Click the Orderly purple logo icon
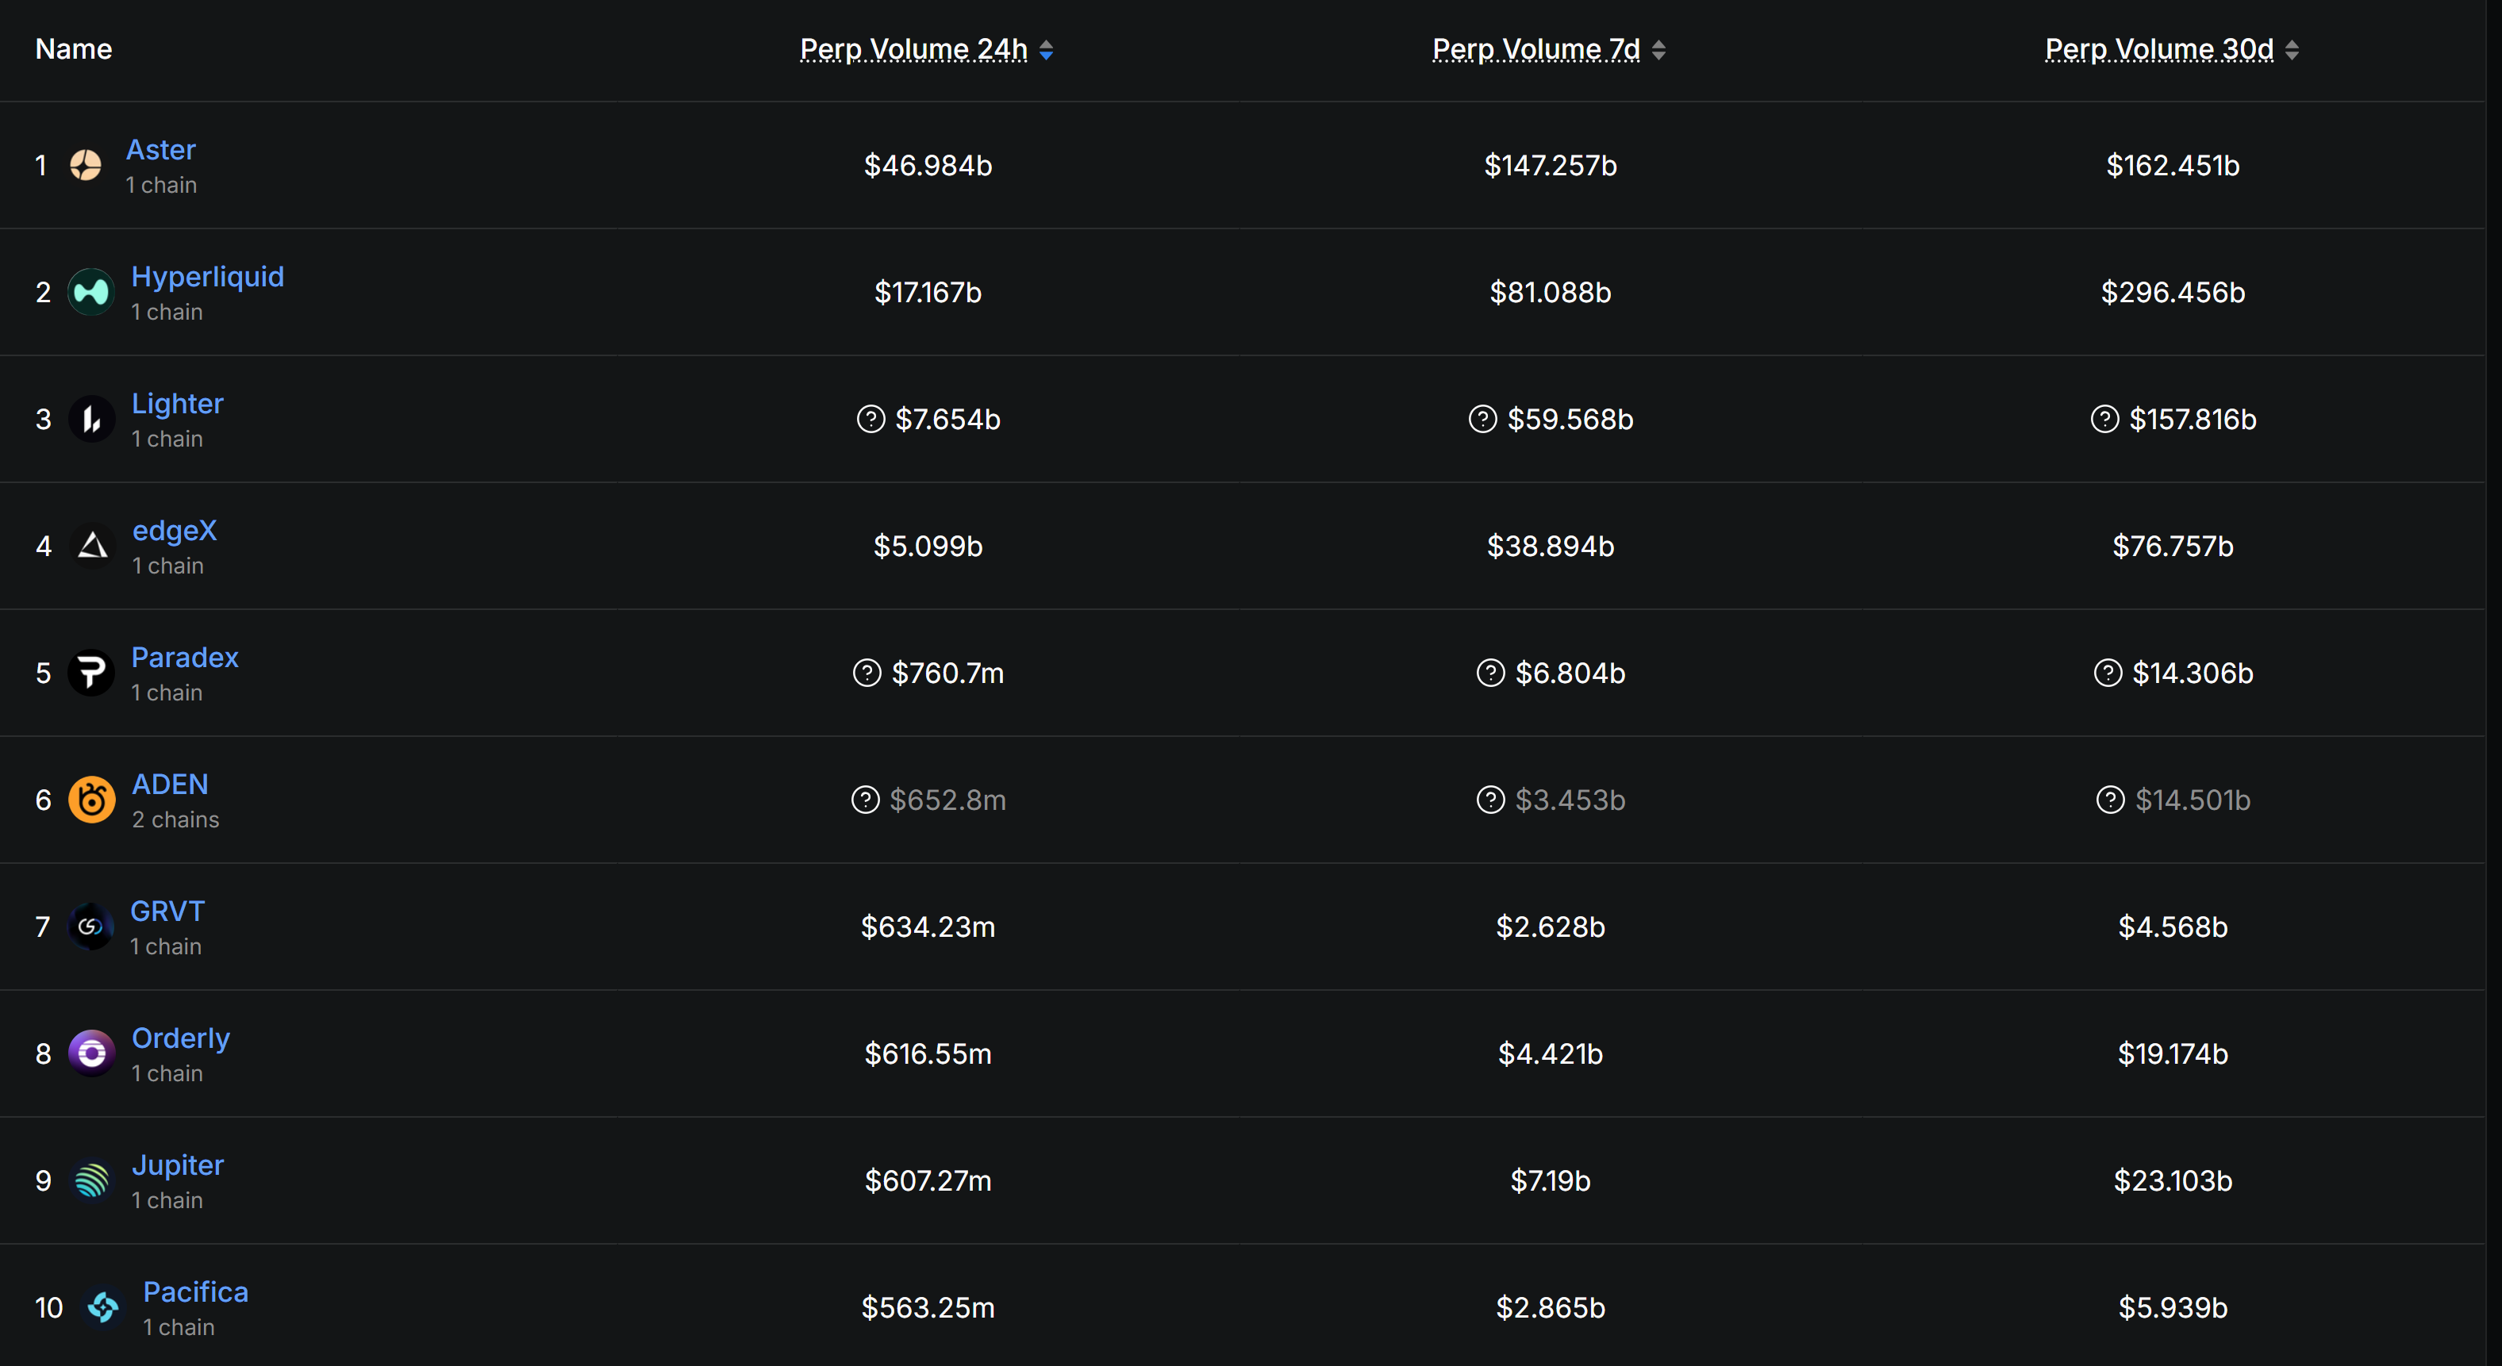2502x1366 pixels. point(91,1053)
